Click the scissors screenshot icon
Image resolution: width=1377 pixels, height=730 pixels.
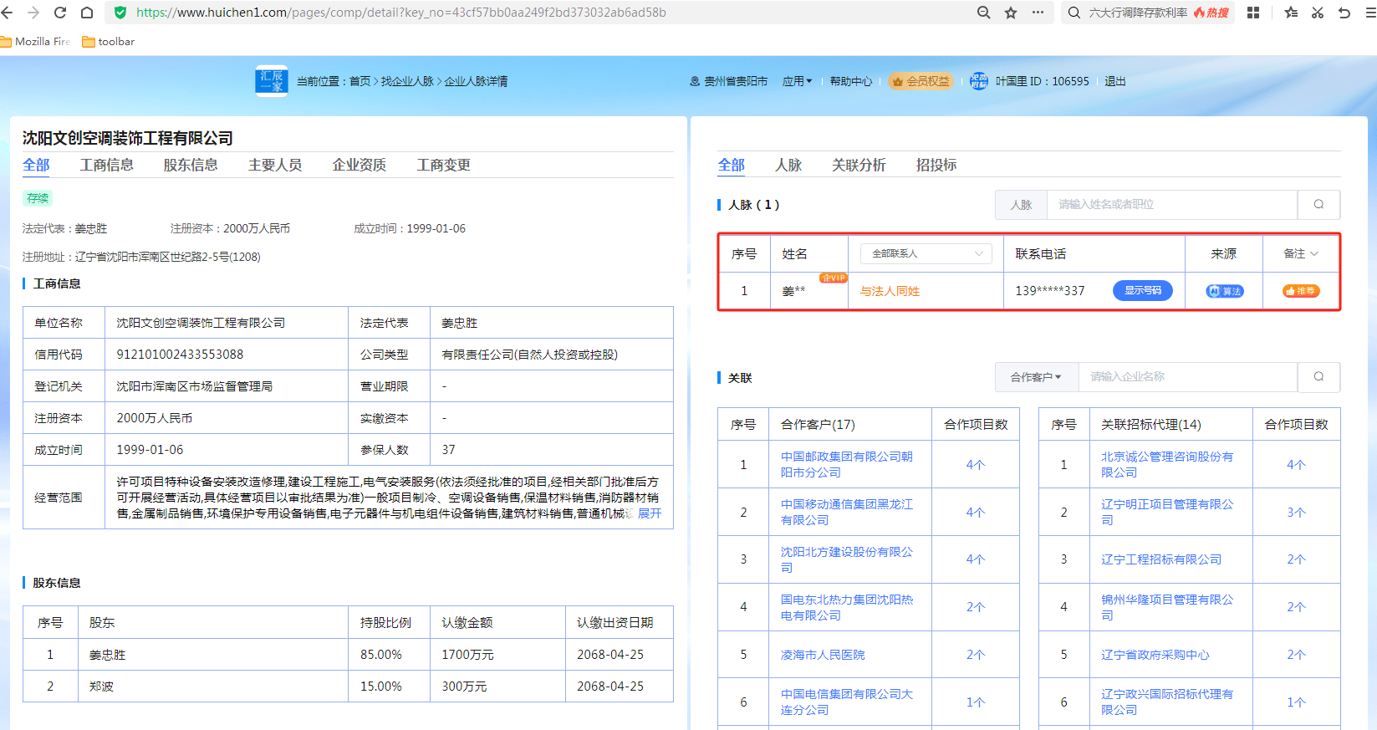[x=1318, y=13]
